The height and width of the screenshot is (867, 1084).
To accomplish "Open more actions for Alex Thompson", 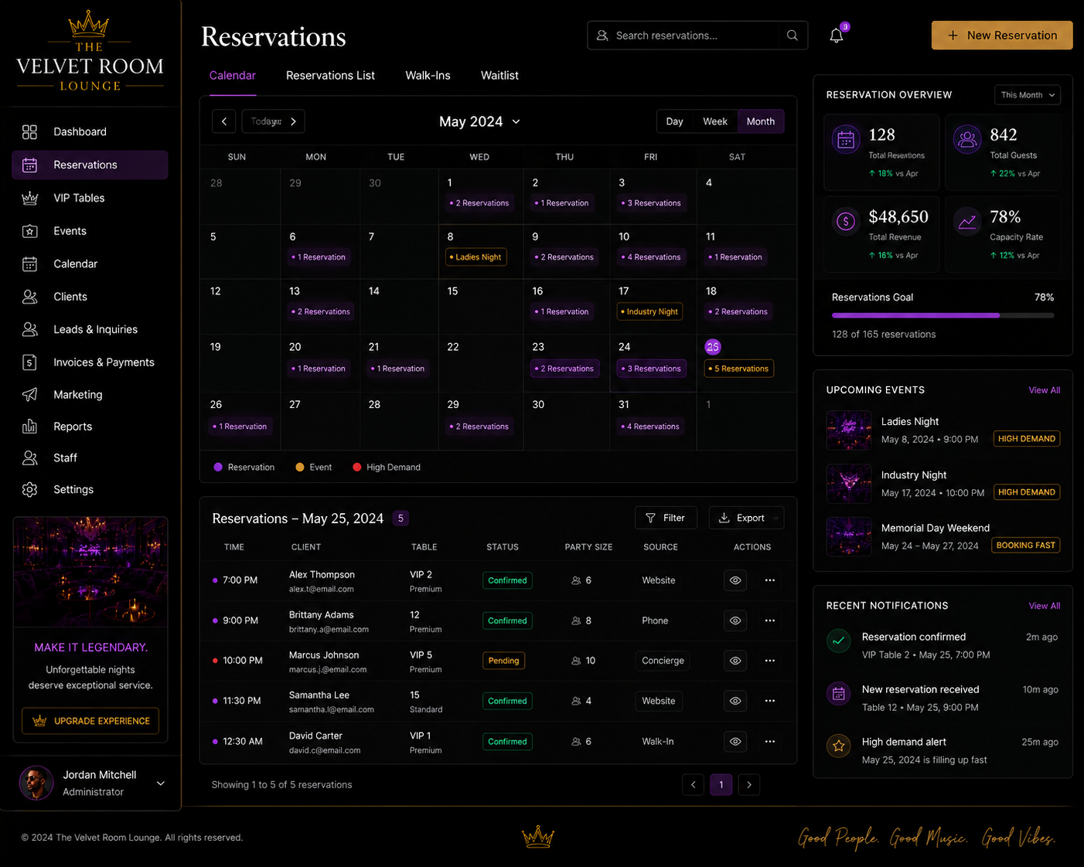I will point(770,580).
